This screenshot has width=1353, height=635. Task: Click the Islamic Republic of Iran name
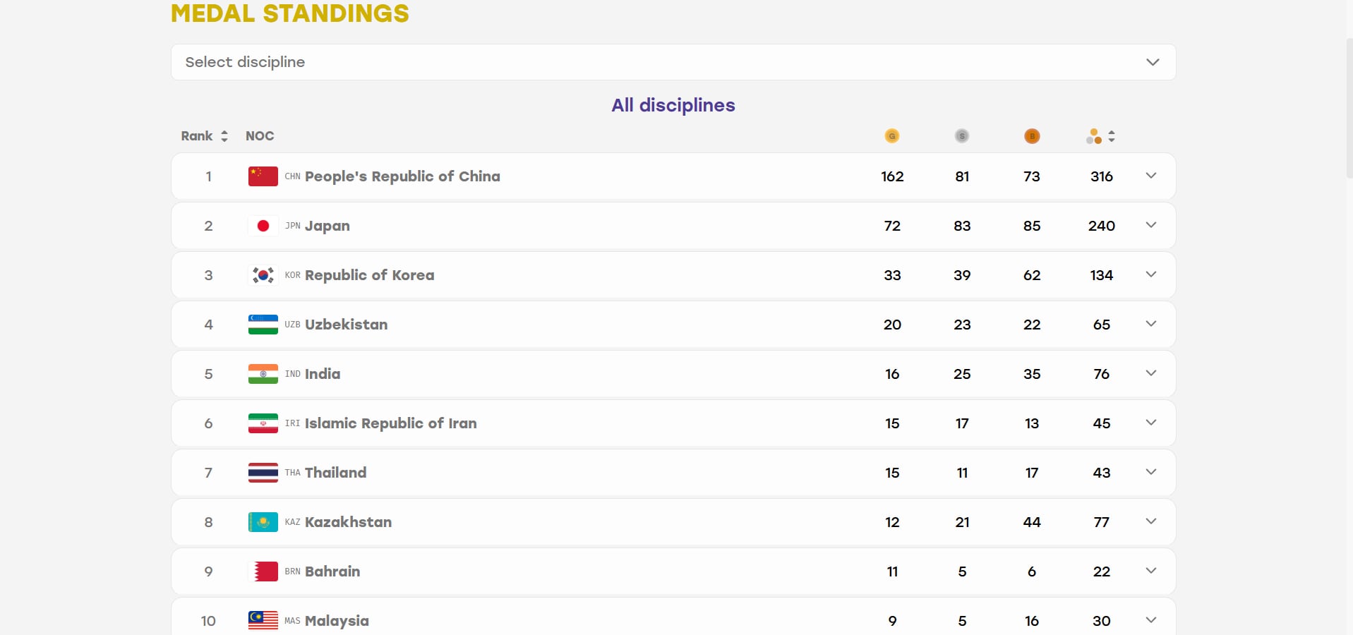click(390, 423)
